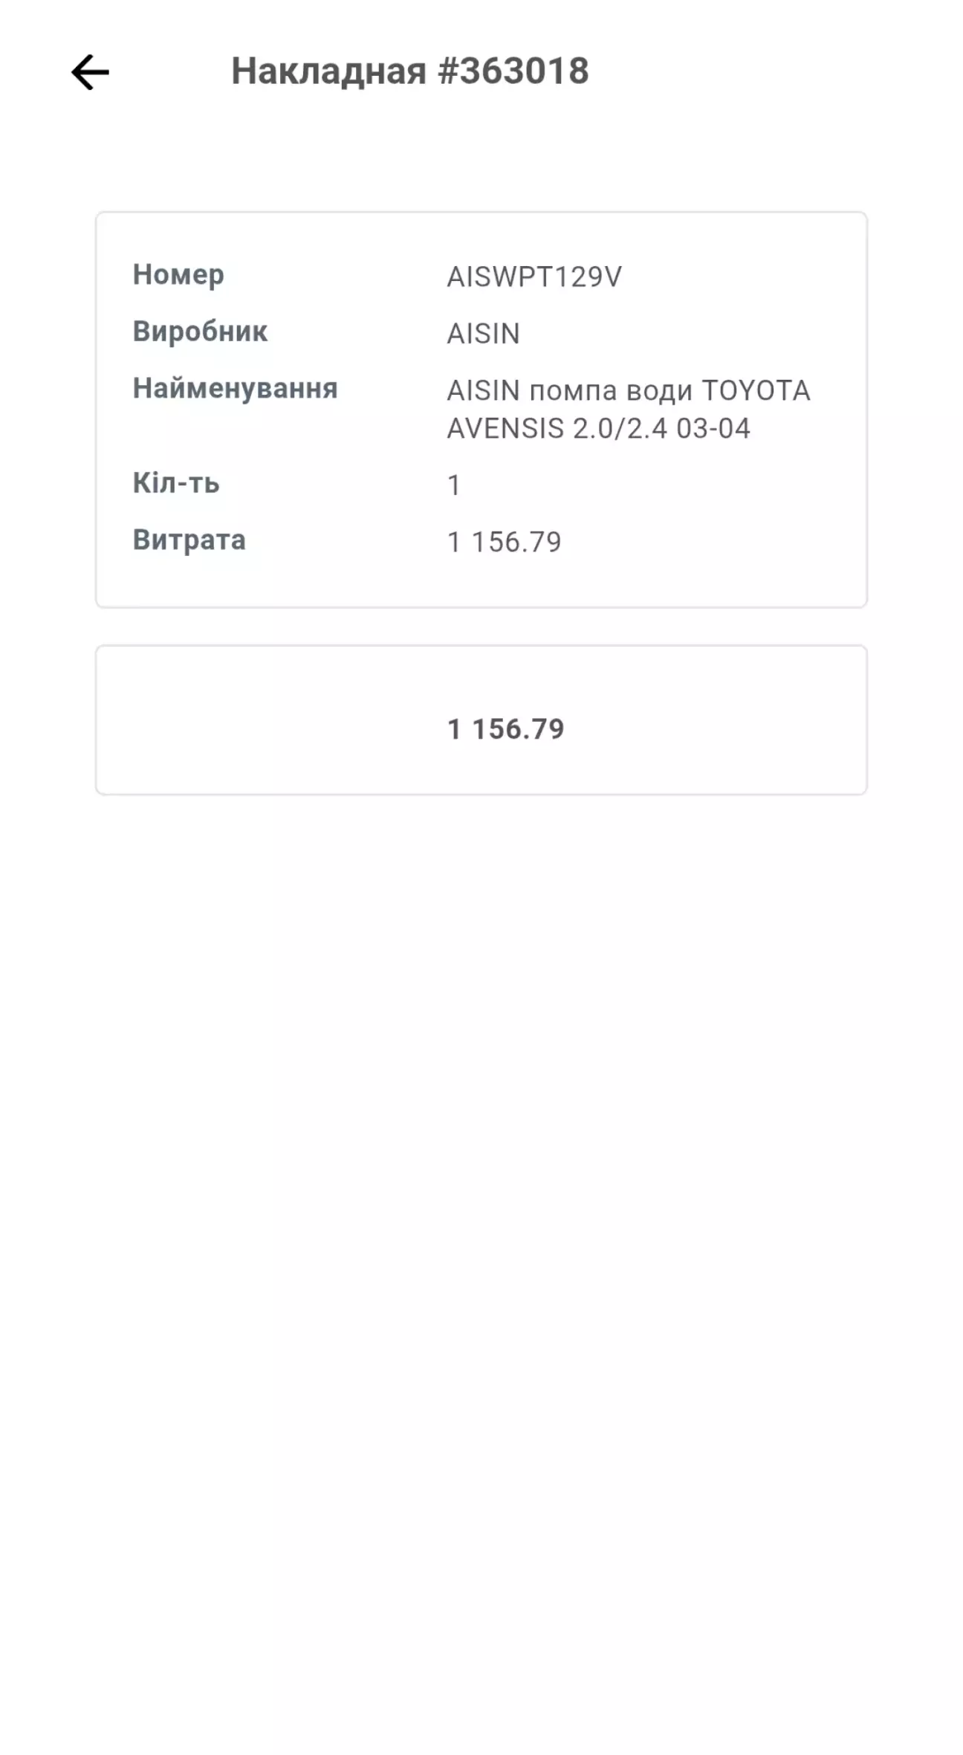Tap the back arrow icon
The image size is (963, 1755).
click(90, 72)
